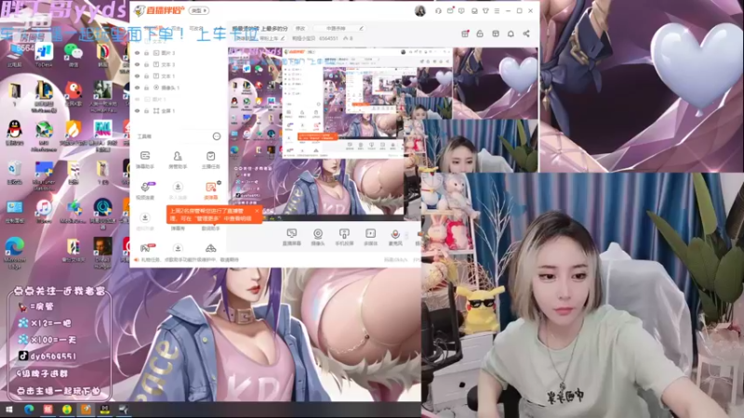Open the bell notifications icon above the preview
Viewport: 744px width, 418px height.
511,33
